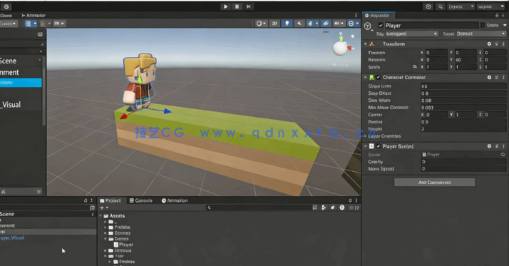Switch to the Project tab
509x266 pixels.
pyautogui.click(x=110, y=200)
